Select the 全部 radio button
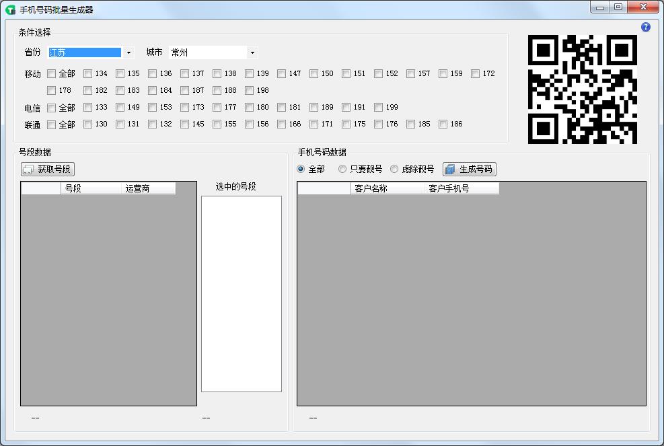Viewport: 664px width, 446px height. coord(301,169)
